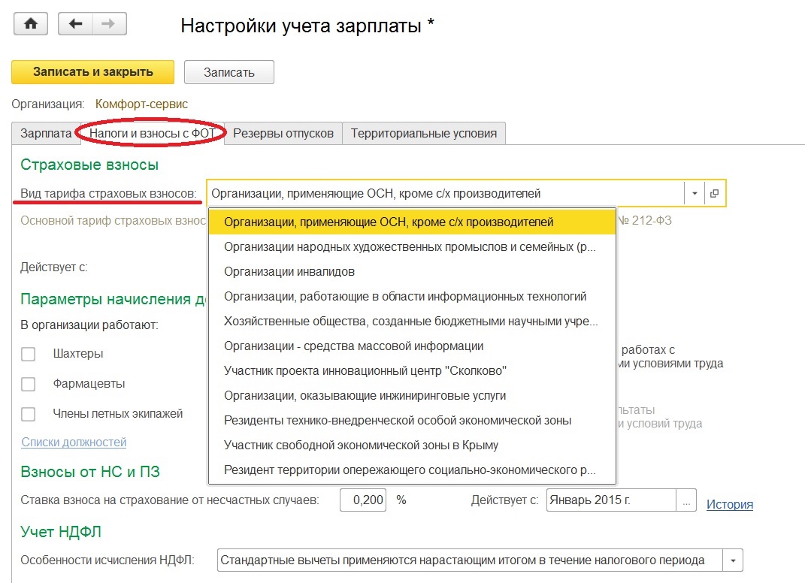The width and height of the screenshot is (805, 583).
Task: Open the Резервы отпусков tab
Action: (283, 133)
